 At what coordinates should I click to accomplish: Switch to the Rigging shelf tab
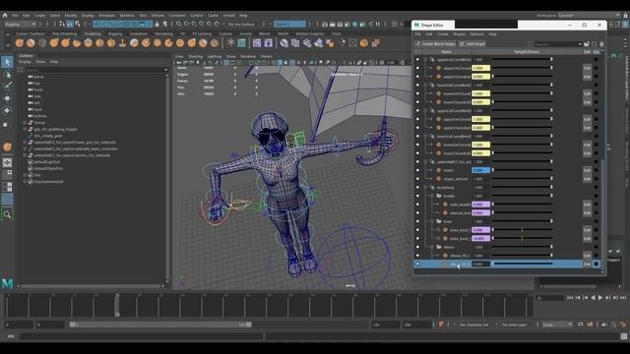[x=115, y=34]
